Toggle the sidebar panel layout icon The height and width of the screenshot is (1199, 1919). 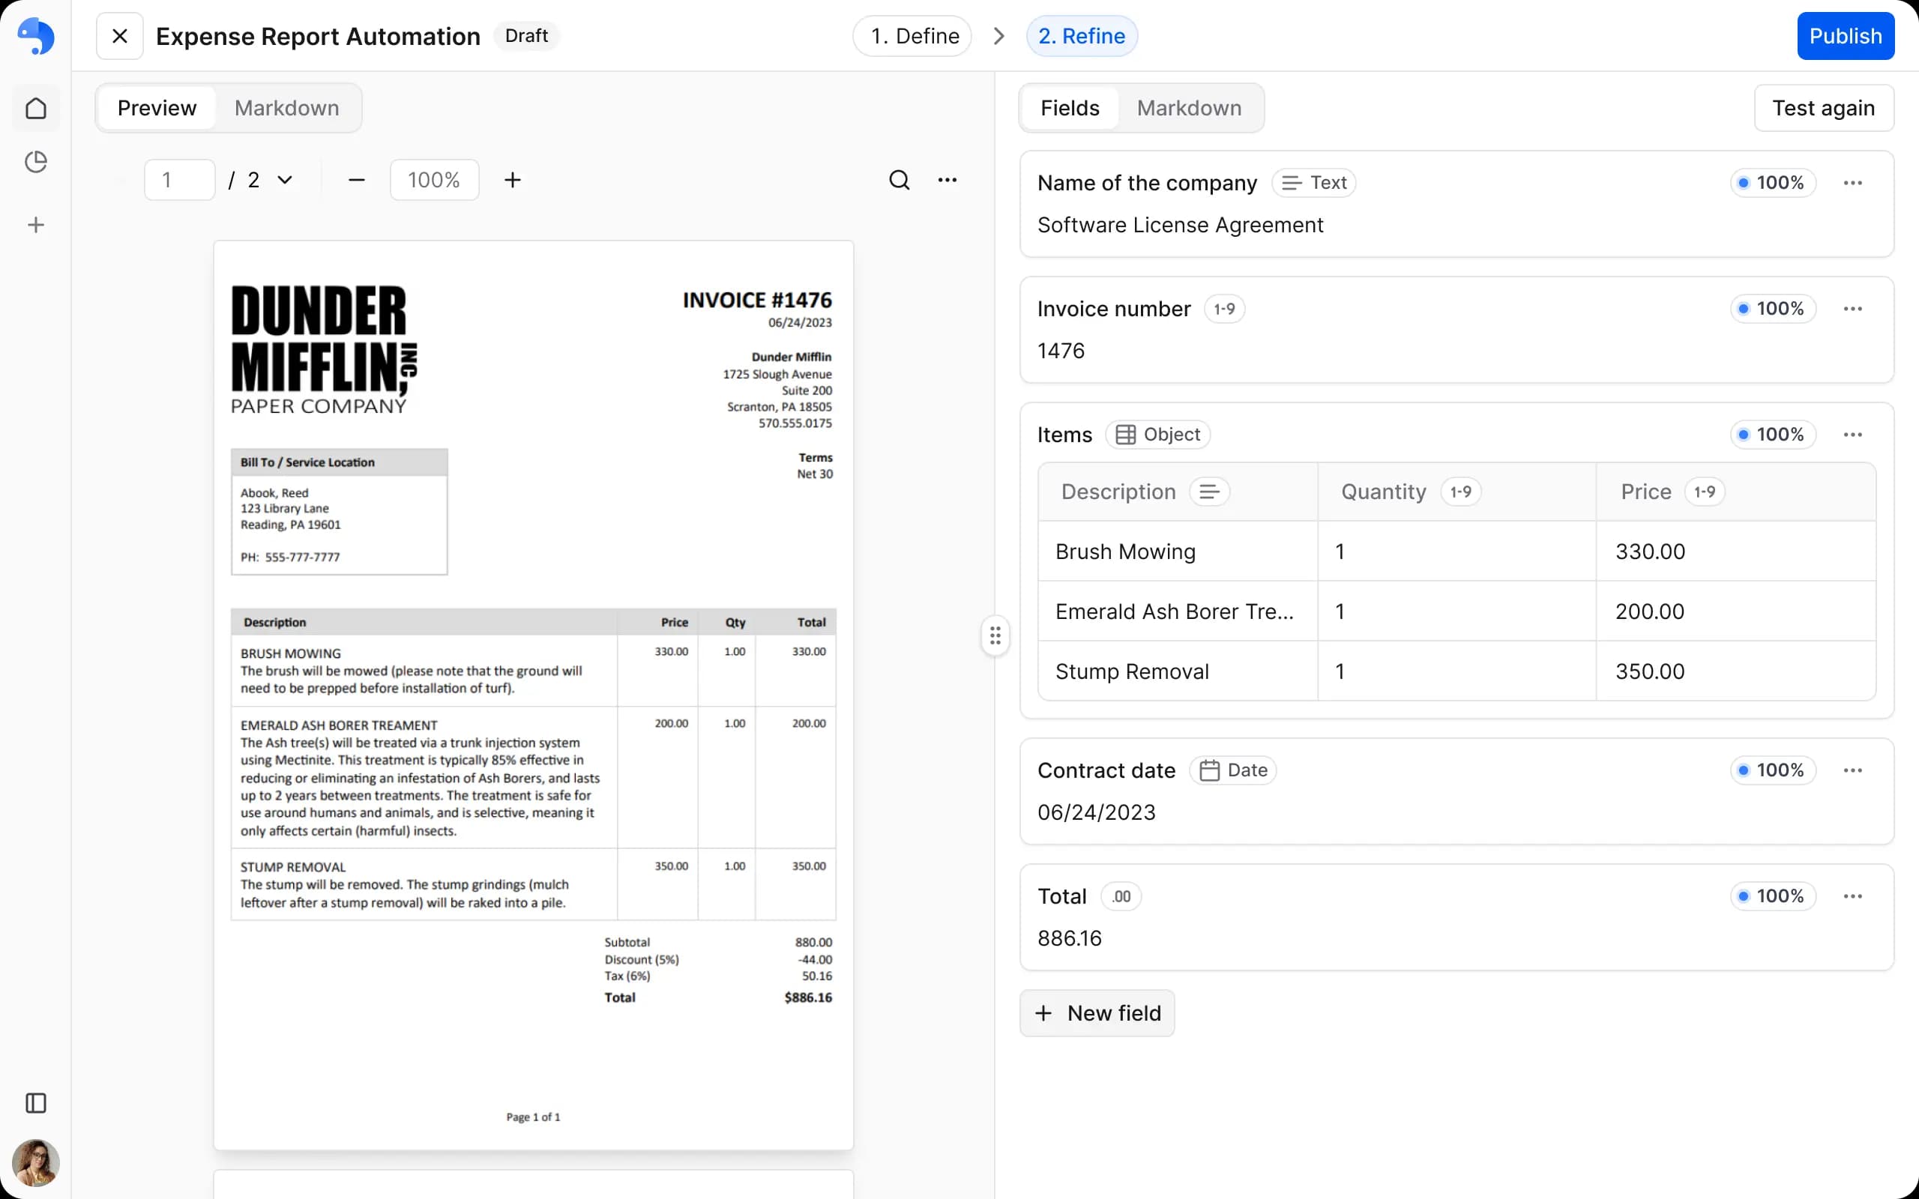pyautogui.click(x=36, y=1103)
